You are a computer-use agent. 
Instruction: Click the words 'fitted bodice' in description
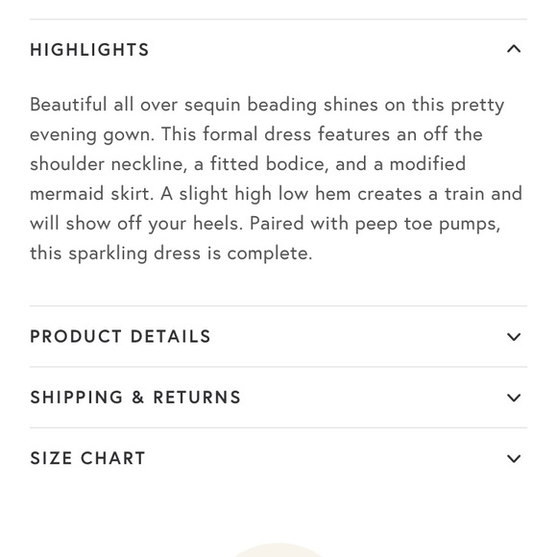click(x=269, y=164)
